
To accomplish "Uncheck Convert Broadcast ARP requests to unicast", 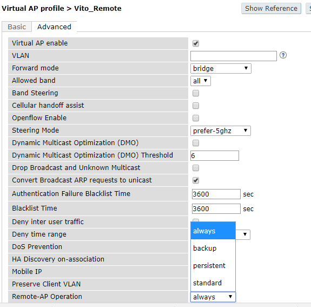I will point(196,180).
